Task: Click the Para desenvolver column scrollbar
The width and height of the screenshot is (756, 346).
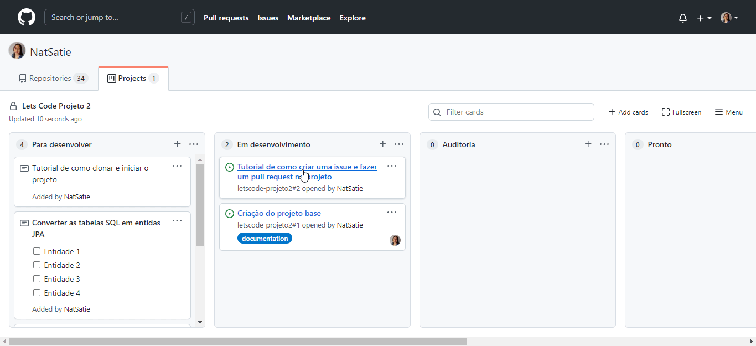Action: point(200,205)
